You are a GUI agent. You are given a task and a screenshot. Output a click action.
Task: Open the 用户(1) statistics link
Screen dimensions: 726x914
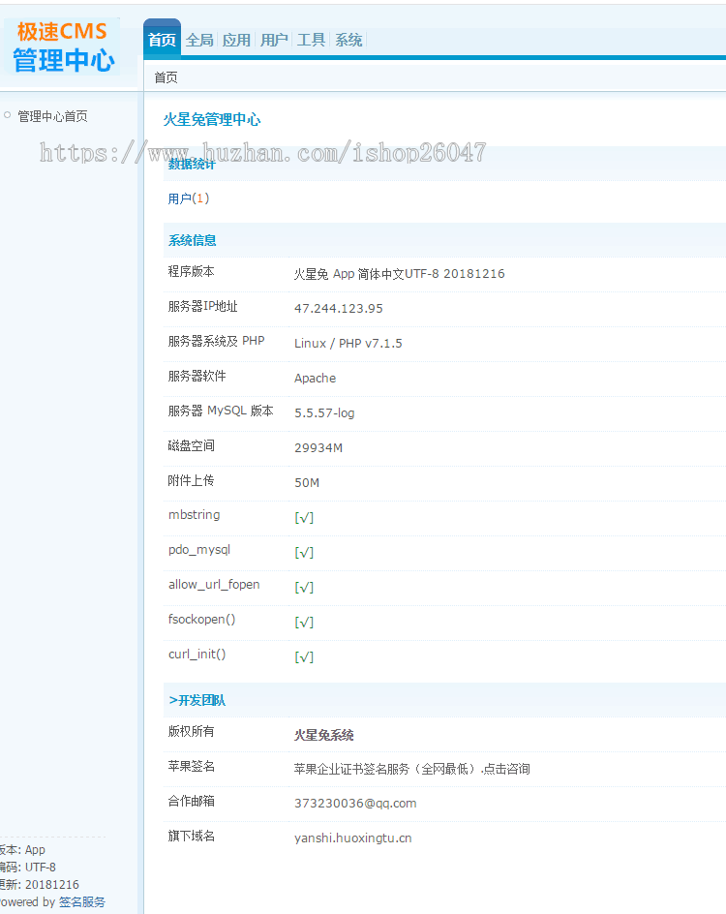point(188,198)
